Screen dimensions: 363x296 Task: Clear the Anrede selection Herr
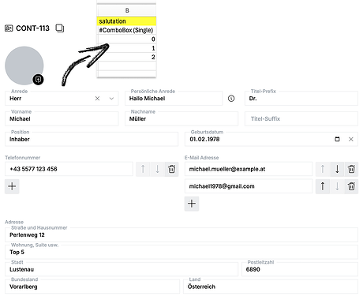(97, 99)
